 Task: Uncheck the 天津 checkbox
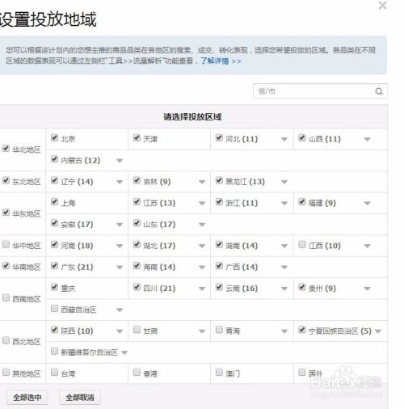[x=137, y=137]
